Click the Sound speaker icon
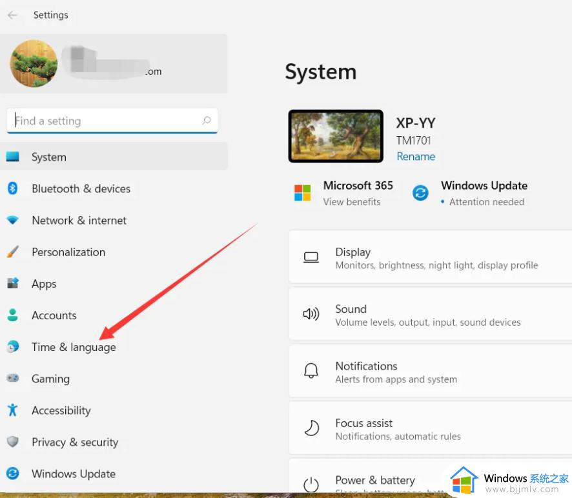This screenshot has width=572, height=498. click(311, 314)
